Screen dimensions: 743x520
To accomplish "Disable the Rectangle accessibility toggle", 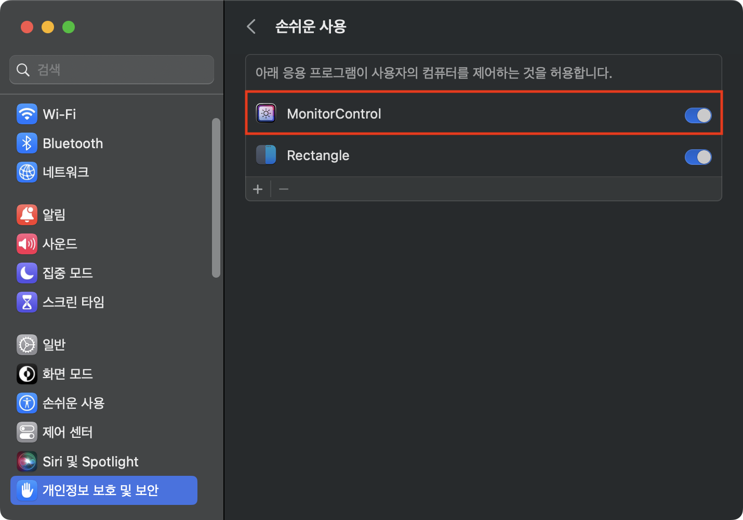I will click(x=698, y=157).
